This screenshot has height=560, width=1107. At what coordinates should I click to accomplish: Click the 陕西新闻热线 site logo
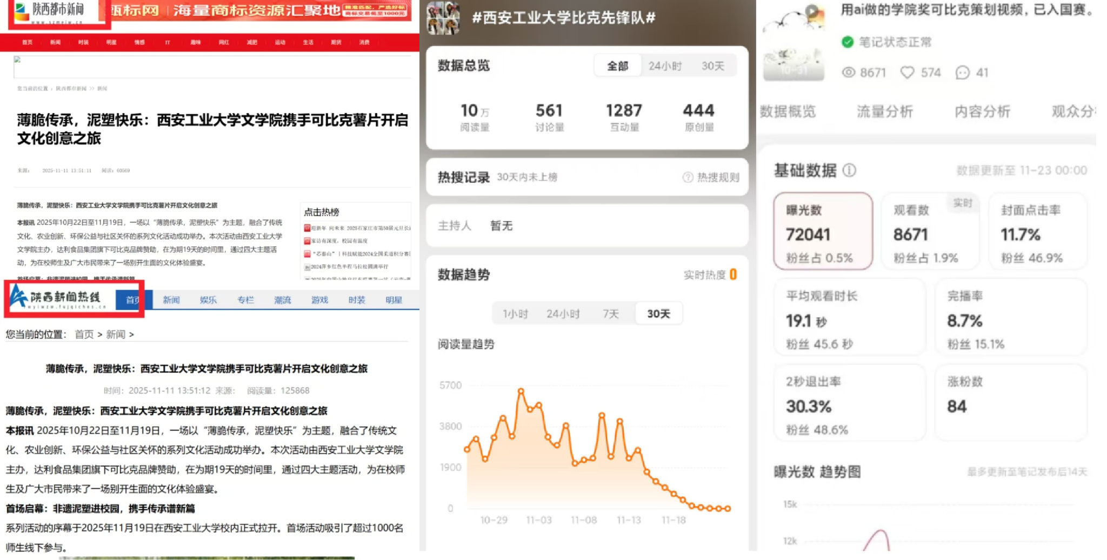click(59, 297)
